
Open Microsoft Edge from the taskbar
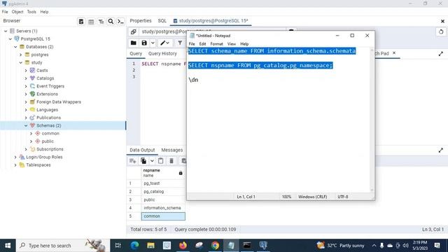tap(134, 246)
